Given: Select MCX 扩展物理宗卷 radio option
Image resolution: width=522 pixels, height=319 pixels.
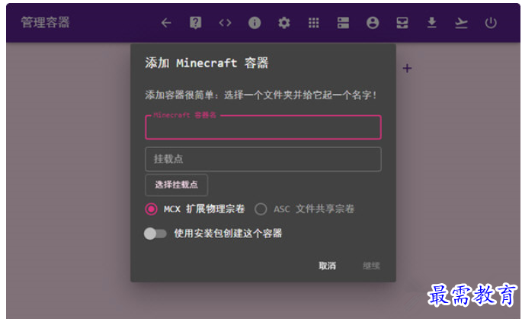Looking at the screenshot, I should pyautogui.click(x=151, y=209).
